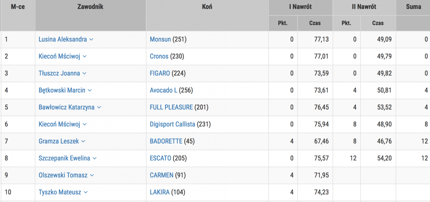Image resolution: width=430 pixels, height=202 pixels.
Task: Expand chevron next to Lusina Aleksandra
Action: pyautogui.click(x=91, y=40)
